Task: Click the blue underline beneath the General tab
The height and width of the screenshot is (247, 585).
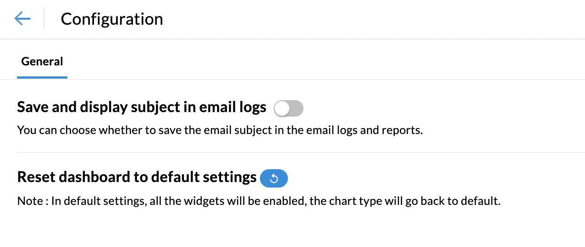Action: pyautogui.click(x=42, y=78)
